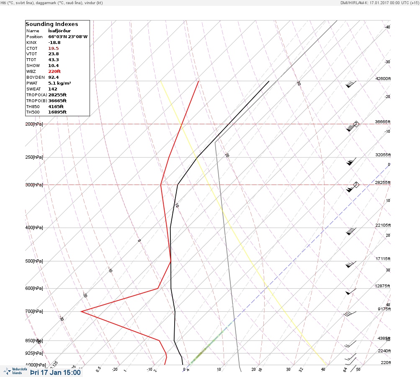Click the TTOT value 43.3

(x=53, y=60)
